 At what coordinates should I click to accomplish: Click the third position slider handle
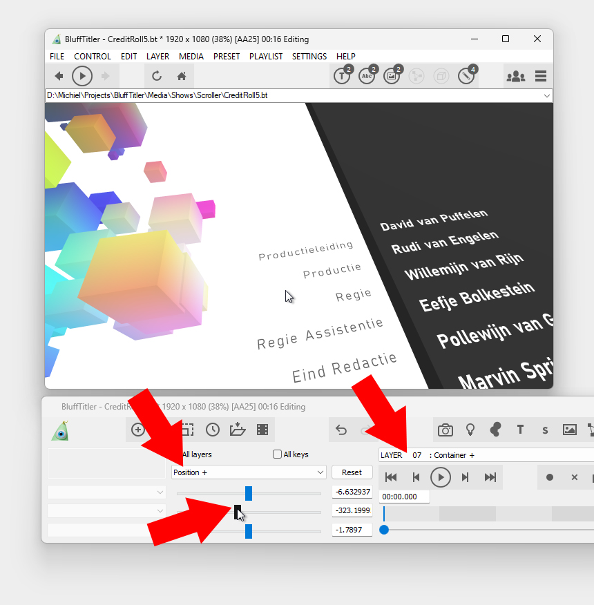pyautogui.click(x=249, y=531)
